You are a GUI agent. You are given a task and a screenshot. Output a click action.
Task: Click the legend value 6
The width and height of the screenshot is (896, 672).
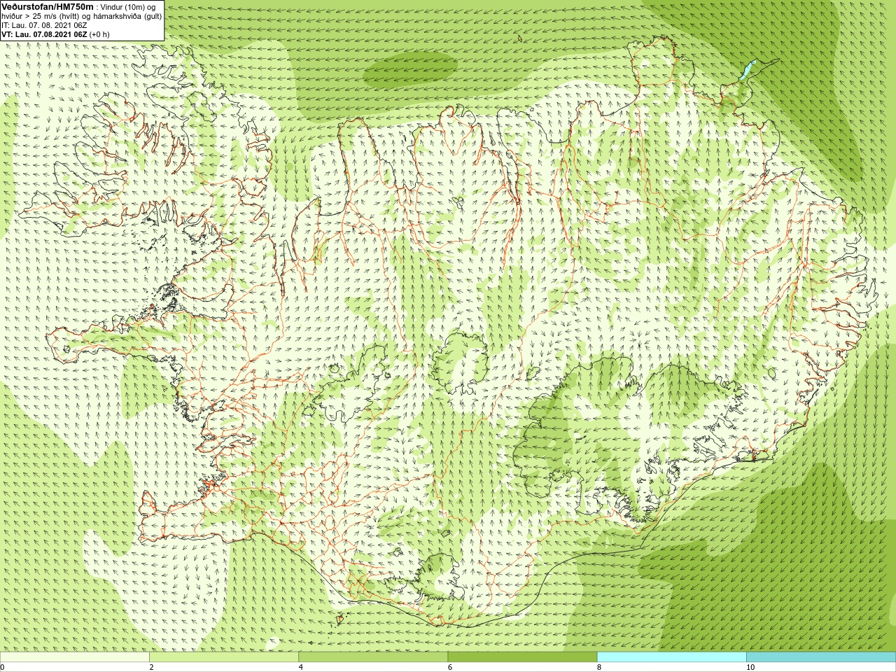tap(449, 667)
